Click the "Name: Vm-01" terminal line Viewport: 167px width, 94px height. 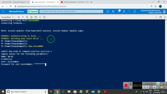[7, 56]
